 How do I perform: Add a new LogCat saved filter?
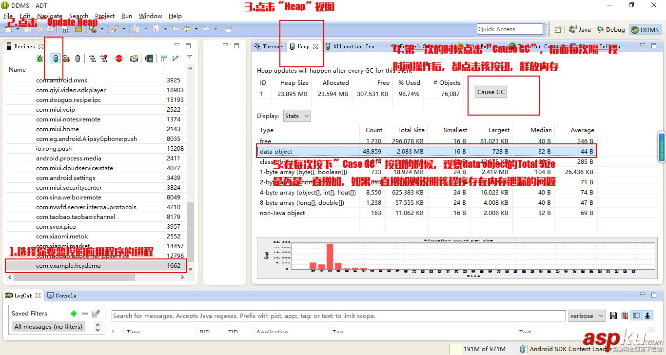tap(74, 314)
